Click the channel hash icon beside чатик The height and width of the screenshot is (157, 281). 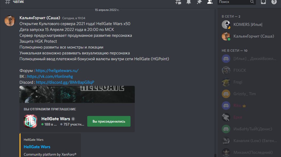[x=7, y=2]
